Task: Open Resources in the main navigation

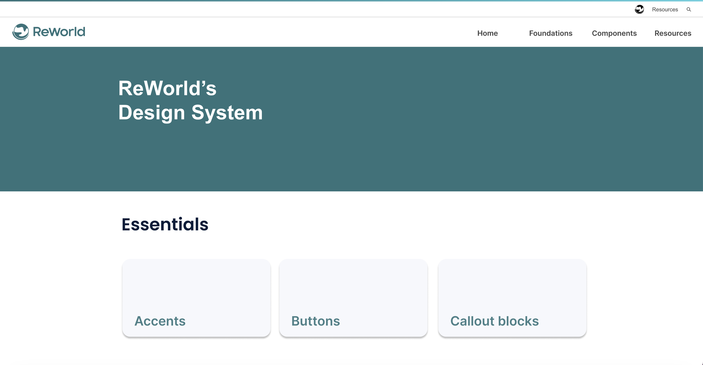Action: point(673,33)
